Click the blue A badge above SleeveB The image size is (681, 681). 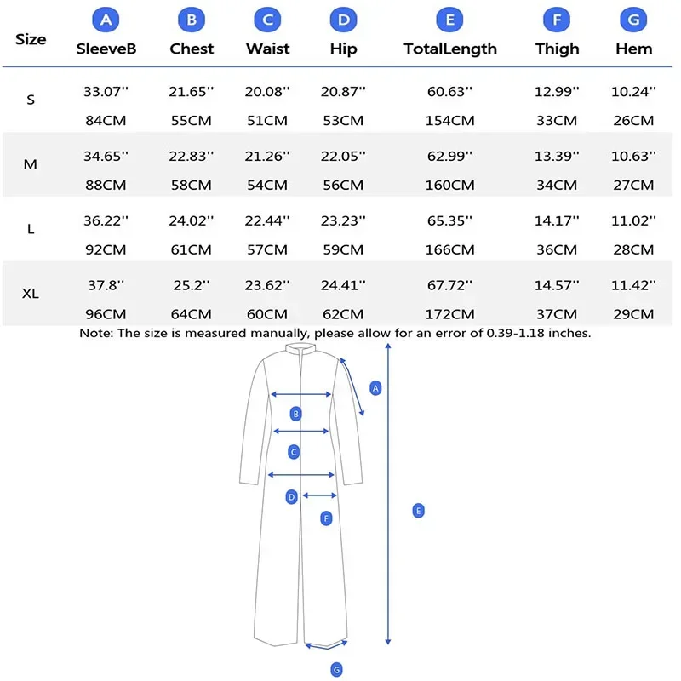click(106, 20)
